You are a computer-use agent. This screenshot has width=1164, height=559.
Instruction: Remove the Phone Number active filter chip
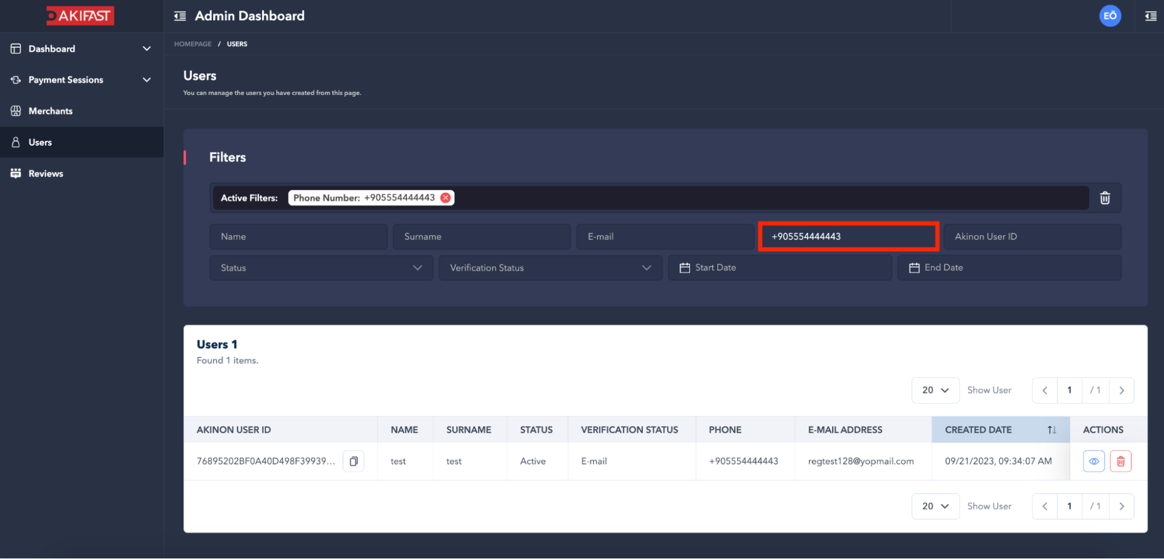[x=445, y=198]
